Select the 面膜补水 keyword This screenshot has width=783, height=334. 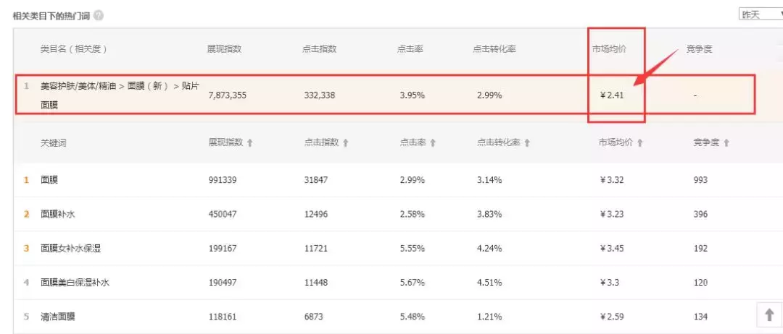click(59, 214)
